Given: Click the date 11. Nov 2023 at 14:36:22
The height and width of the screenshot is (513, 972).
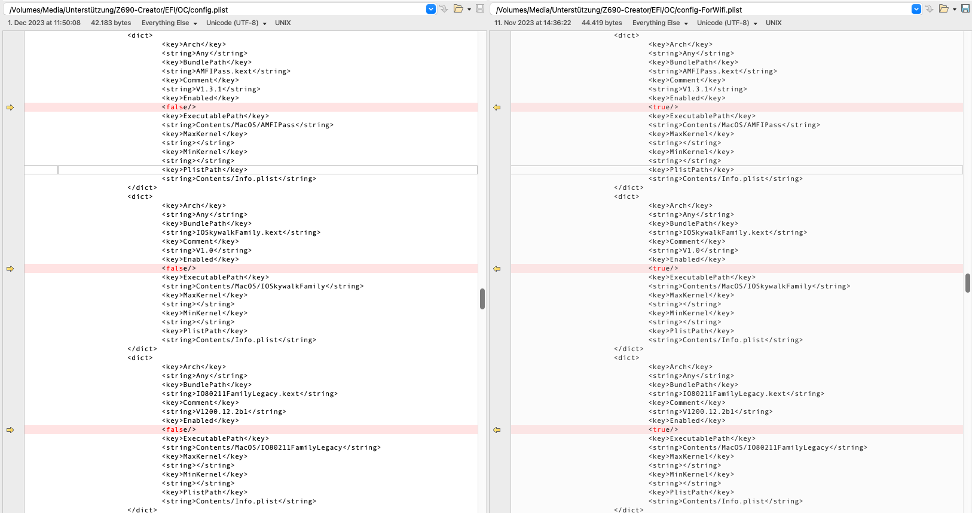Looking at the screenshot, I should [x=533, y=23].
